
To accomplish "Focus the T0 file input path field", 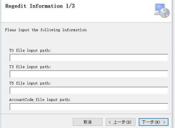I will click(89, 58).
